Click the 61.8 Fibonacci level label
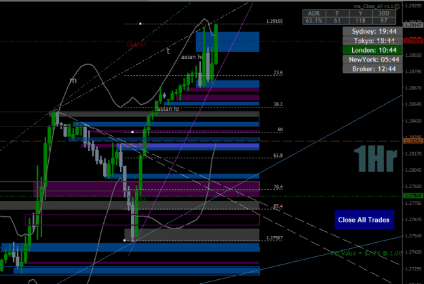The height and width of the screenshot is (284, 424). click(x=278, y=156)
